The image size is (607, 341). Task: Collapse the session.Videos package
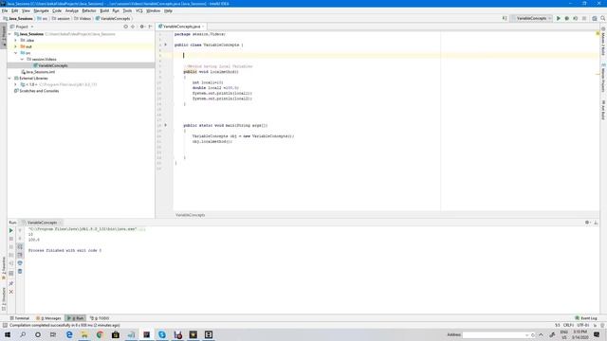(x=22, y=59)
